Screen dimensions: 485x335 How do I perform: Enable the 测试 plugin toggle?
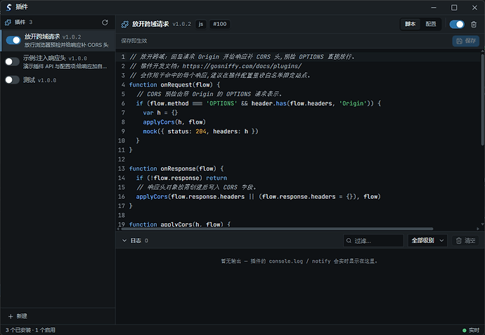click(x=13, y=80)
